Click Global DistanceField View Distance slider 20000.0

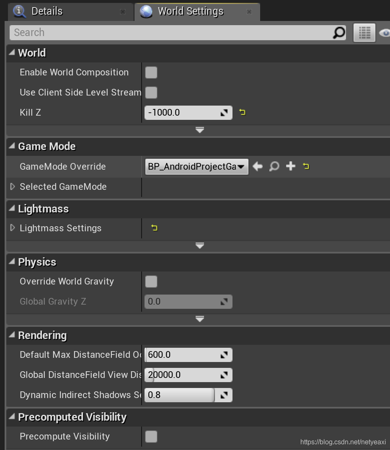pyautogui.click(x=188, y=375)
